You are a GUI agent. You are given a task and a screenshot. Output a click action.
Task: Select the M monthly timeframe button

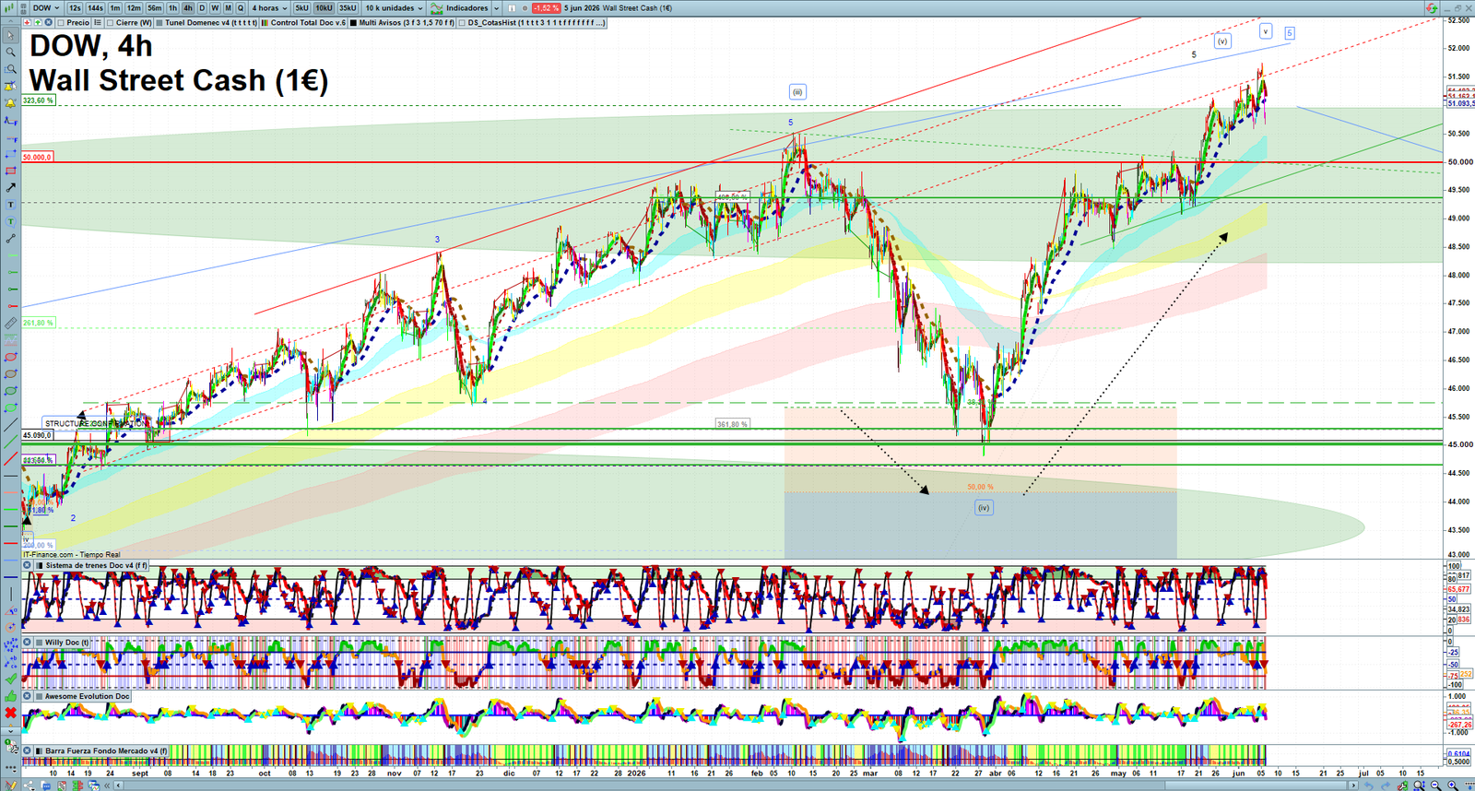228,7
